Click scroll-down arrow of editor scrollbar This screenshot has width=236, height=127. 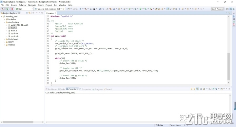pyautogui.click(x=228, y=83)
